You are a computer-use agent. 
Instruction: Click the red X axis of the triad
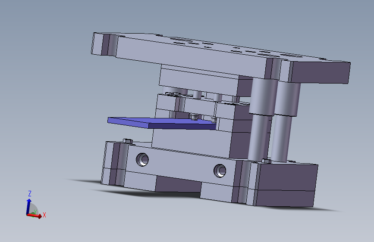[35, 216]
